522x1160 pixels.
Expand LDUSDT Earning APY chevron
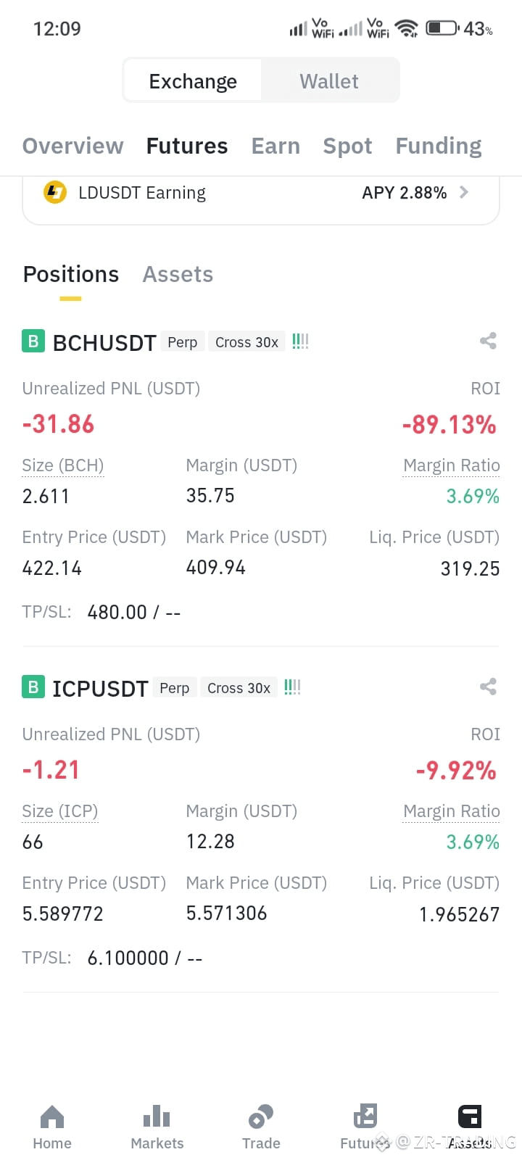coord(464,192)
